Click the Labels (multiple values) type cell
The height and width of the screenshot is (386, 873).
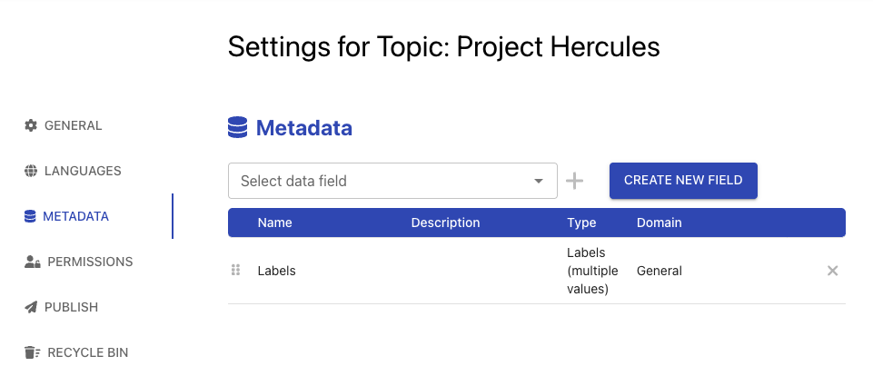point(592,271)
